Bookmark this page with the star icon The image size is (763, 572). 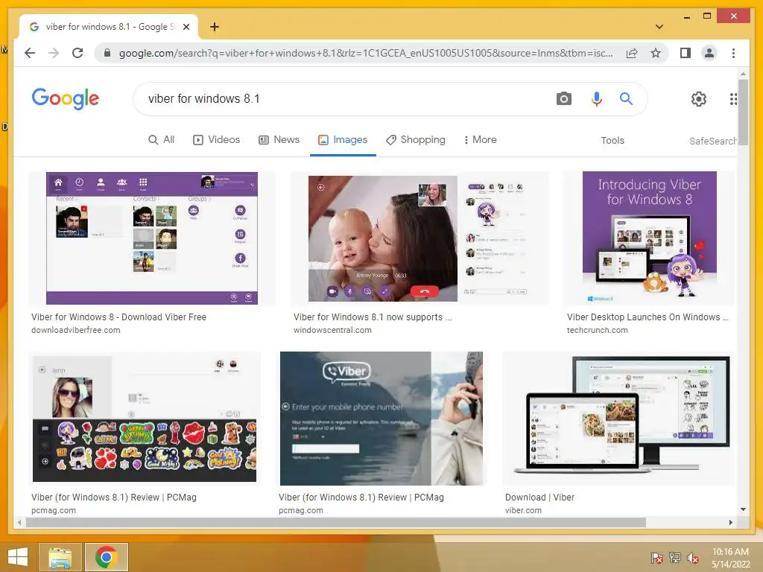(656, 53)
